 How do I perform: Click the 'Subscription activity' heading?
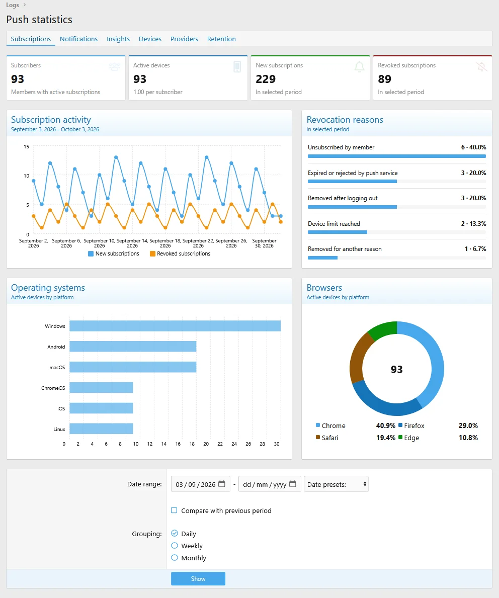tap(51, 120)
